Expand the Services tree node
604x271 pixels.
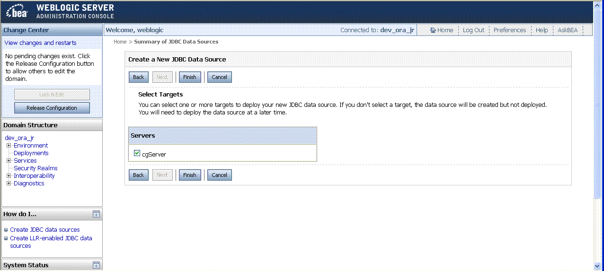pos(9,161)
